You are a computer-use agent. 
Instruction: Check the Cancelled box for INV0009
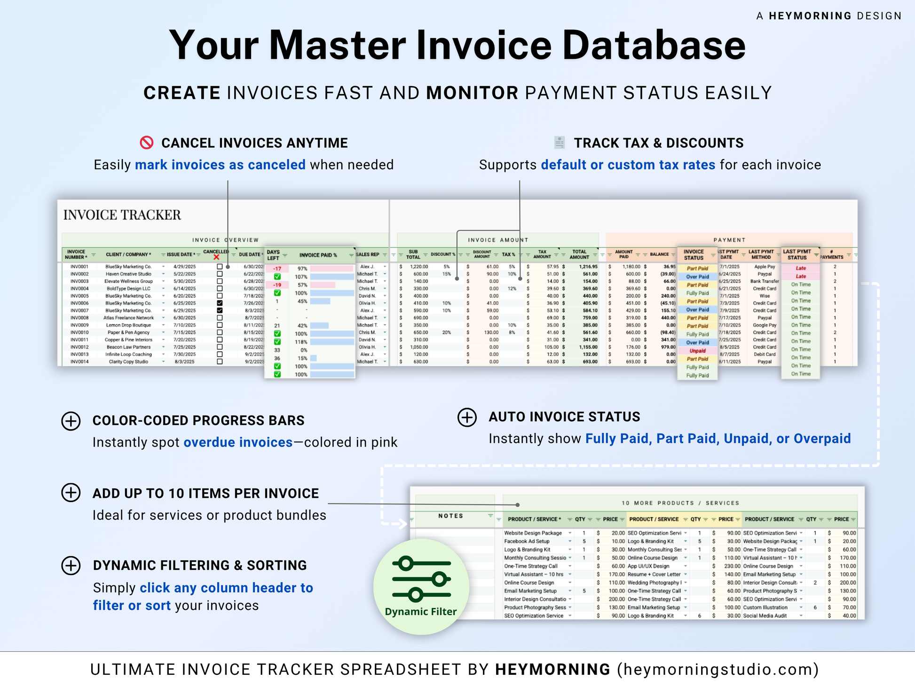tap(220, 325)
